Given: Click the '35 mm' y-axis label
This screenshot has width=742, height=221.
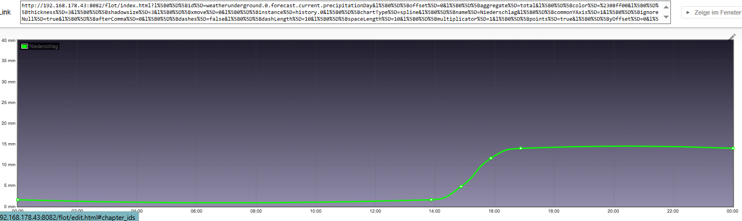Looking at the screenshot, I should pyautogui.click(x=8, y=61).
